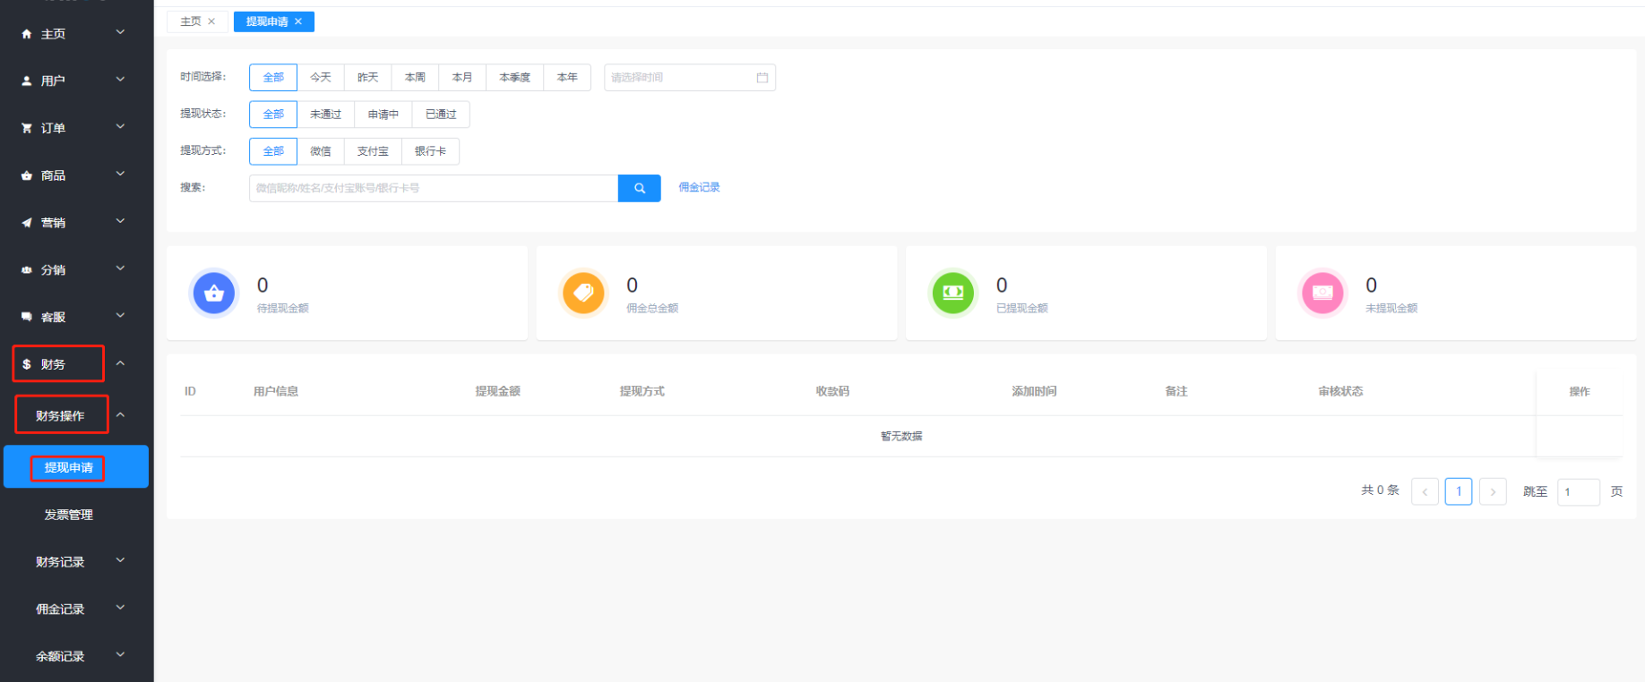1645x682 pixels.
Task: Close the 主页 tab using its X
Action: pyautogui.click(x=211, y=21)
